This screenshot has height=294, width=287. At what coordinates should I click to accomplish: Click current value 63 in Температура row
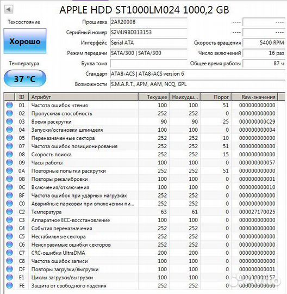coord(164,212)
